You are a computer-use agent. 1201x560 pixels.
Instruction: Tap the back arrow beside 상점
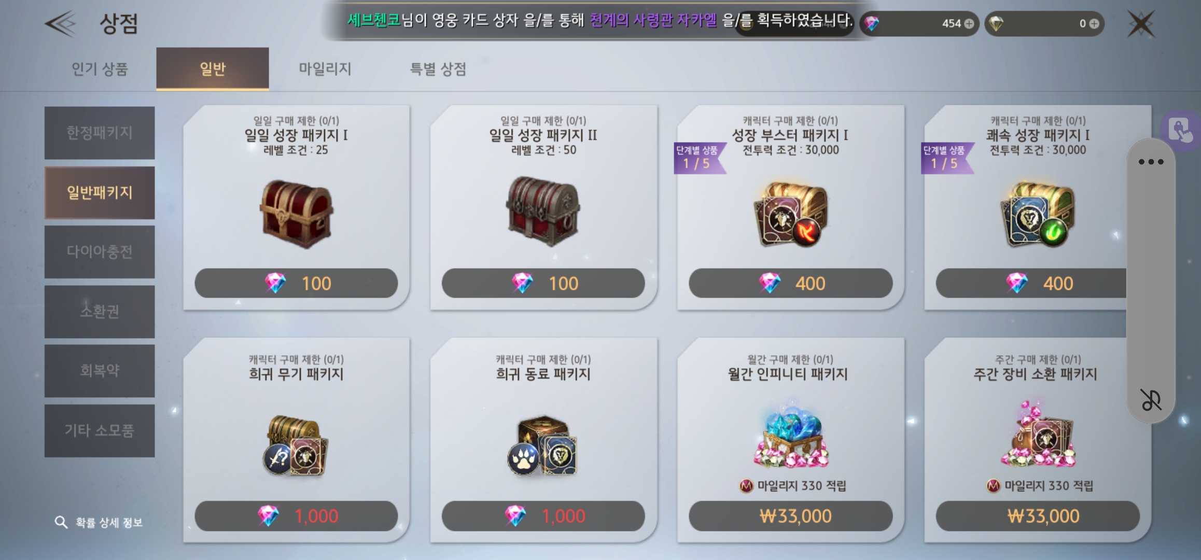(x=61, y=24)
